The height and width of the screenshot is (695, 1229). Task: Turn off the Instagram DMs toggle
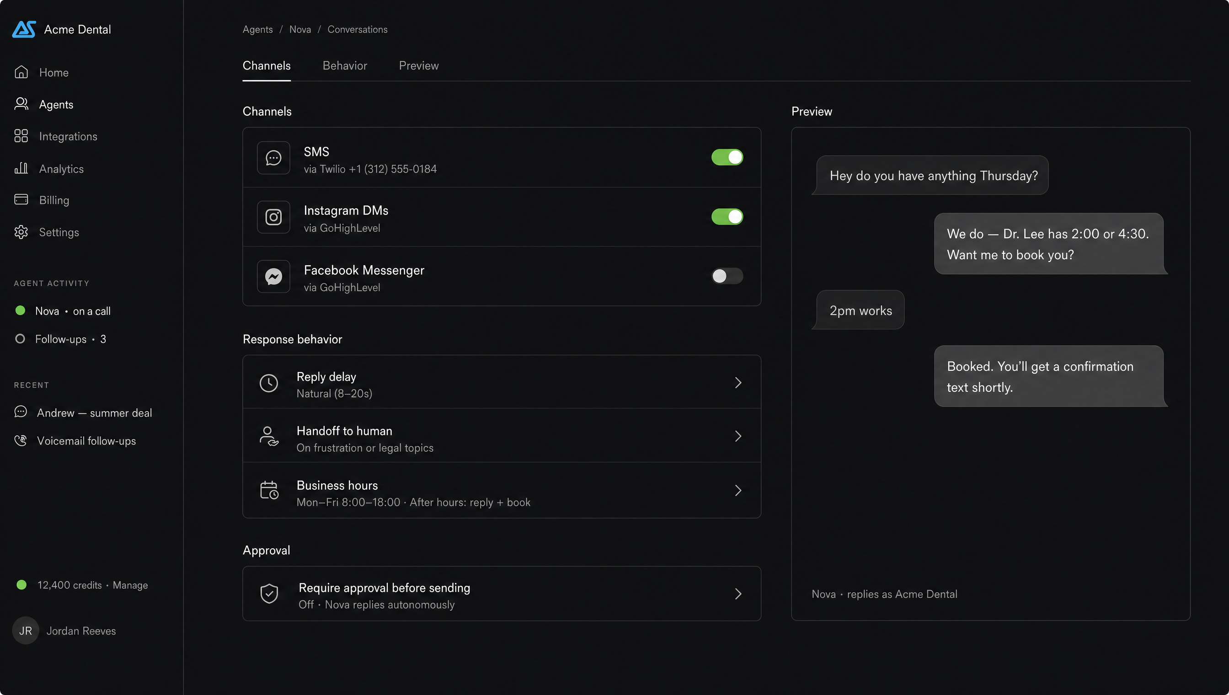727,217
